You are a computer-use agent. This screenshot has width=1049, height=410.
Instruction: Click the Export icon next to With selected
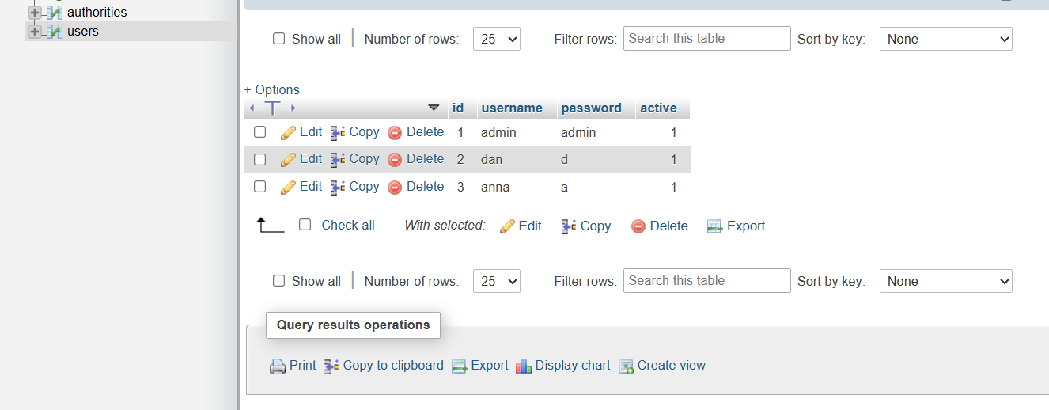[715, 226]
